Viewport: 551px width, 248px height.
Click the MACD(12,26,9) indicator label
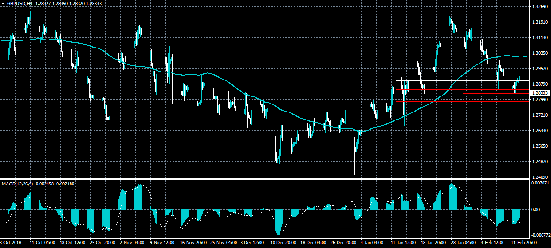coord(17,183)
